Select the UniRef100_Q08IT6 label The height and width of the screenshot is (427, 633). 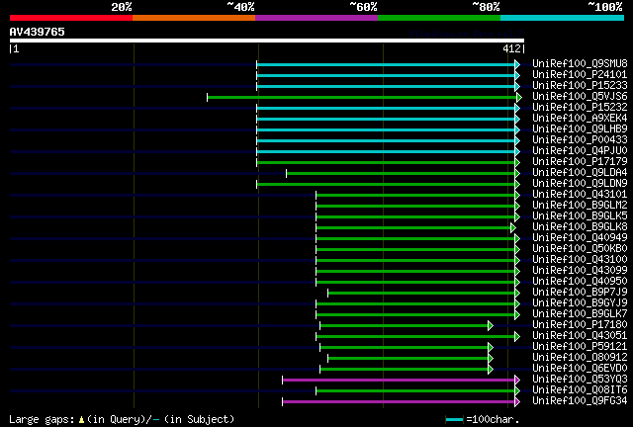580,390
